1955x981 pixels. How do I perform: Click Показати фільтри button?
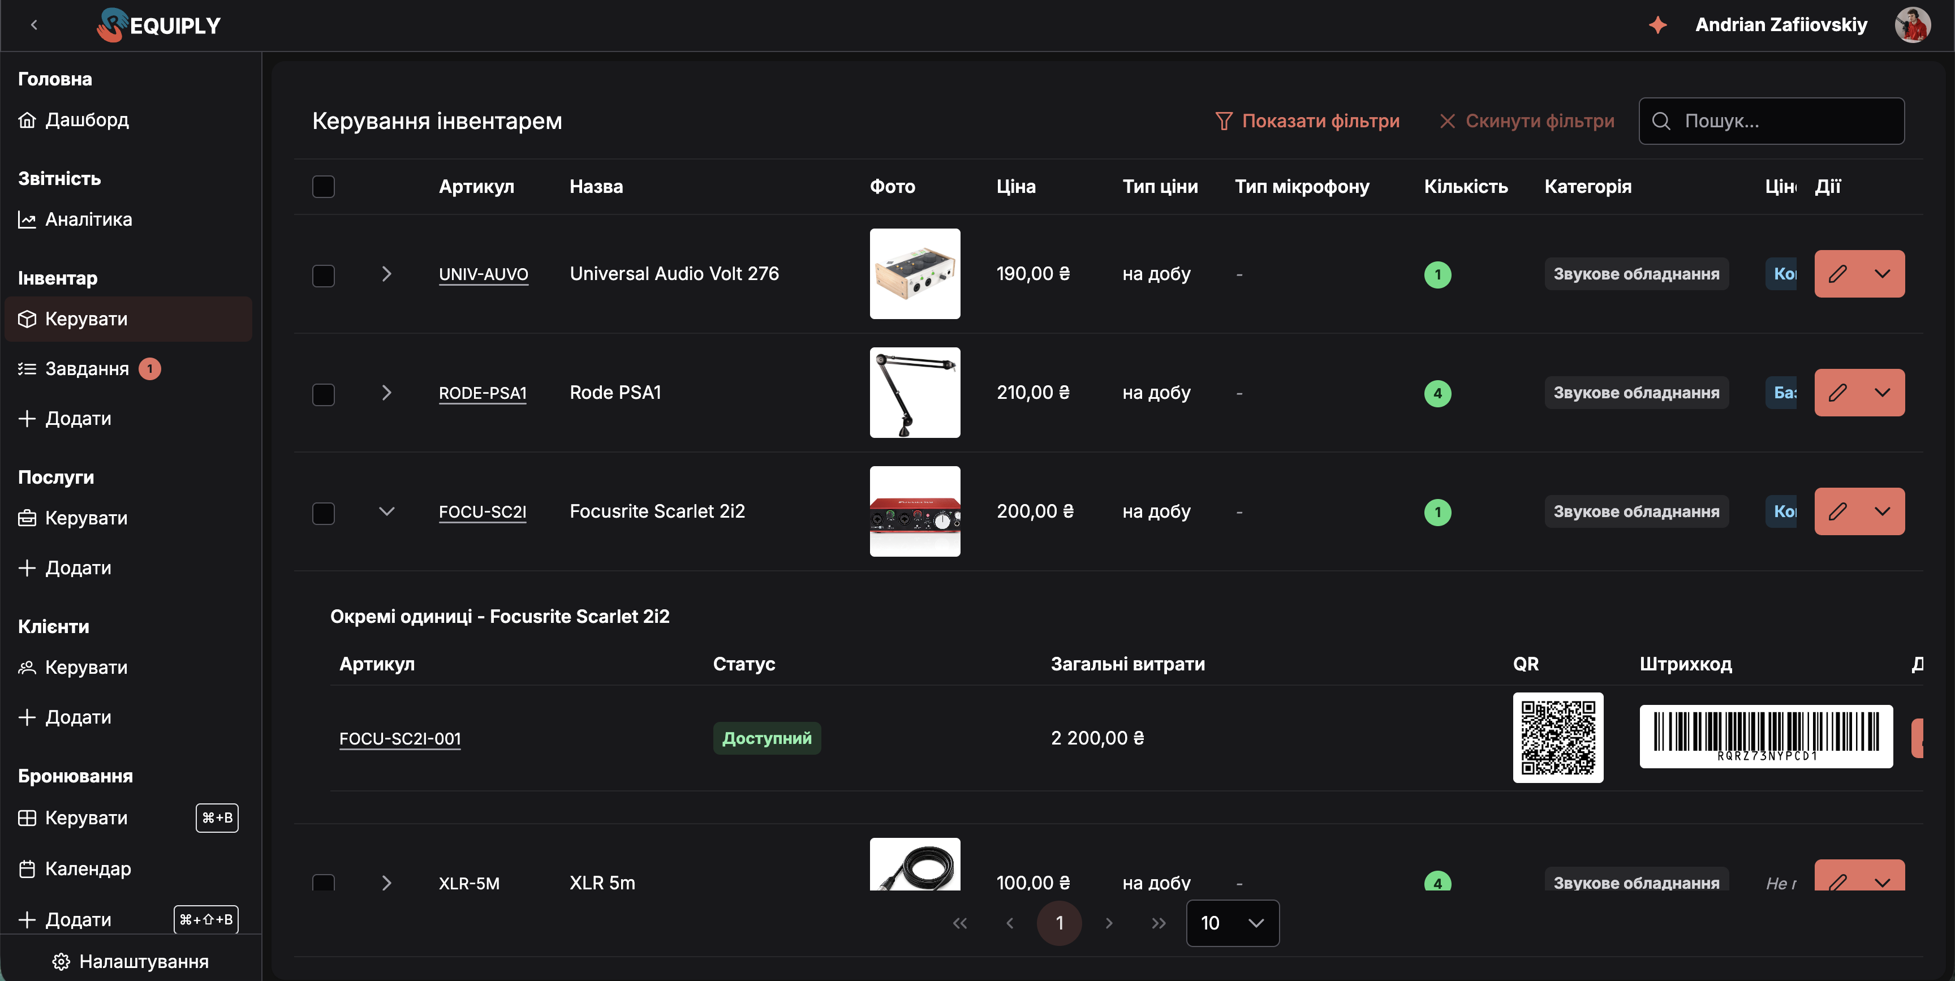point(1307,121)
